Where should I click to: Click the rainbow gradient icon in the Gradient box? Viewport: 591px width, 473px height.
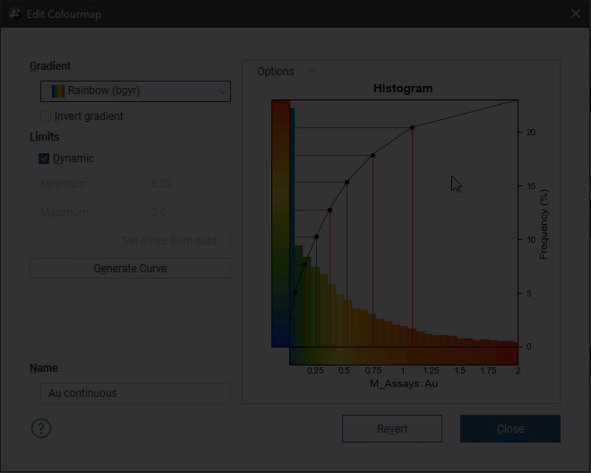(x=58, y=91)
